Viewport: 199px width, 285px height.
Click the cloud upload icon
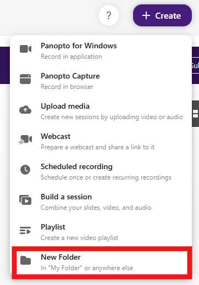[x=25, y=109]
